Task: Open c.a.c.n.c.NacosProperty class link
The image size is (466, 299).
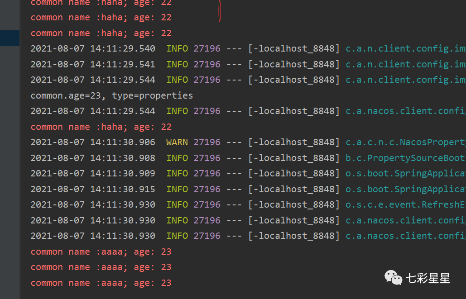Action: pos(405,142)
